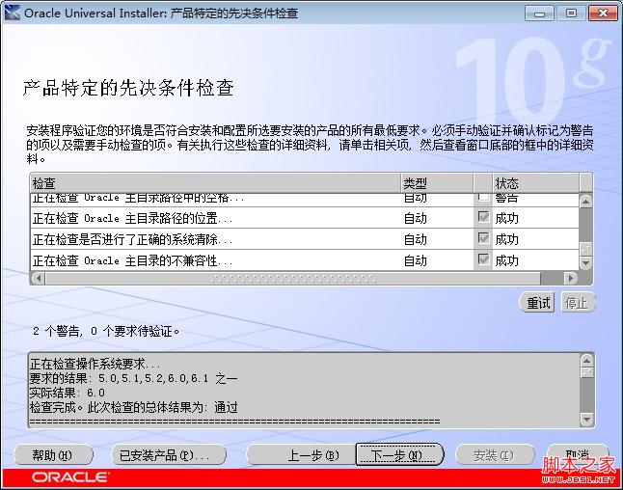623x490 pixels.
Task: Minimize the Oracle Universal Installer window
Action: tap(539, 14)
